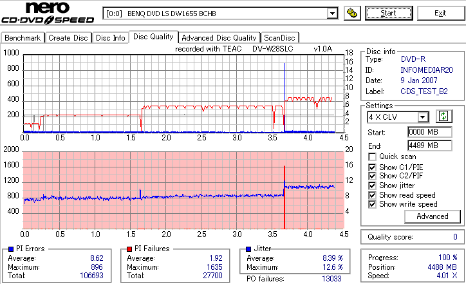Image resolution: width=466 pixels, height=284 pixels.
Task: Uncheck Show C2/PIF option
Action: coord(372,176)
